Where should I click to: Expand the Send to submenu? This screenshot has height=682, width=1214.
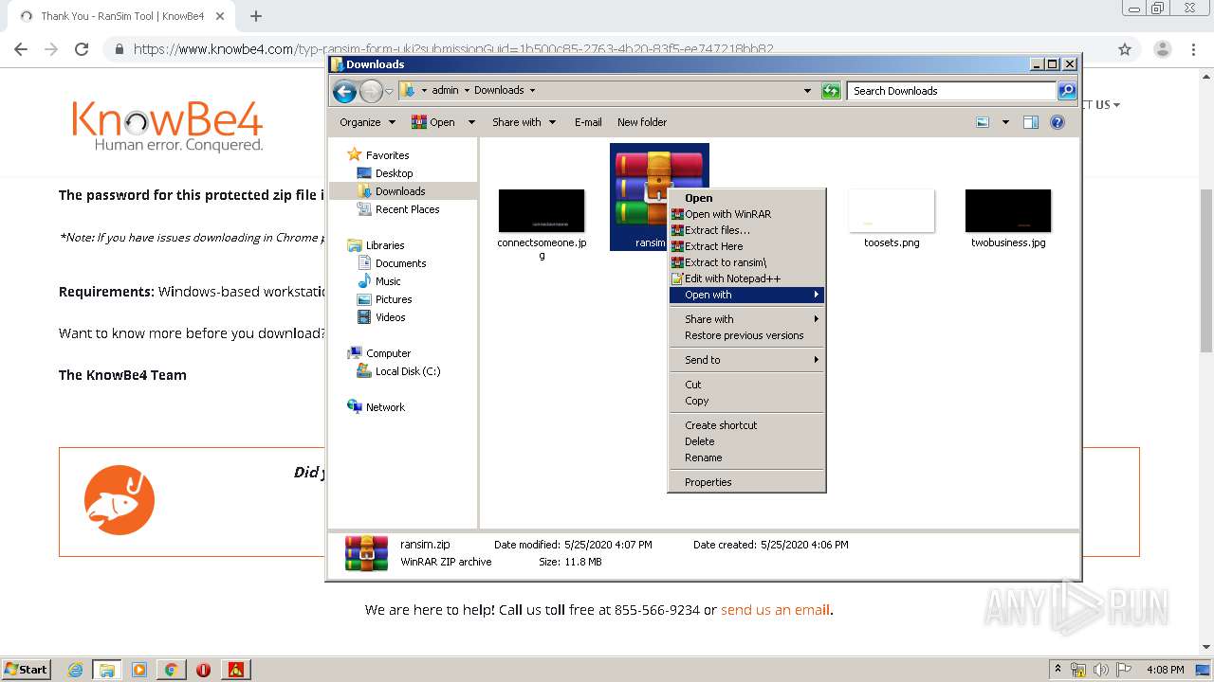coord(746,360)
